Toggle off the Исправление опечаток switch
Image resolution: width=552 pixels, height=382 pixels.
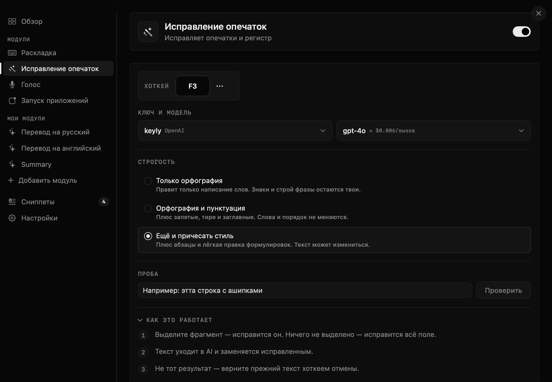pyautogui.click(x=521, y=32)
